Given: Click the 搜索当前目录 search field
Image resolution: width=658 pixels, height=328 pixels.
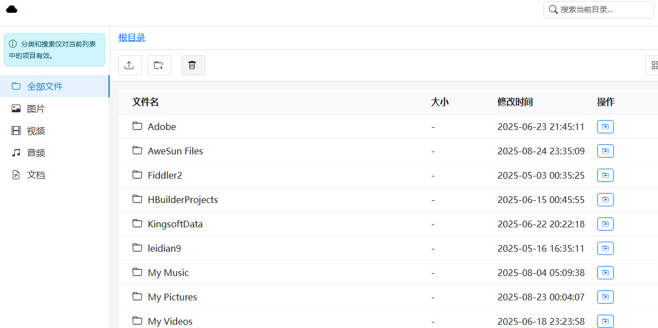Looking at the screenshot, I should pos(603,9).
